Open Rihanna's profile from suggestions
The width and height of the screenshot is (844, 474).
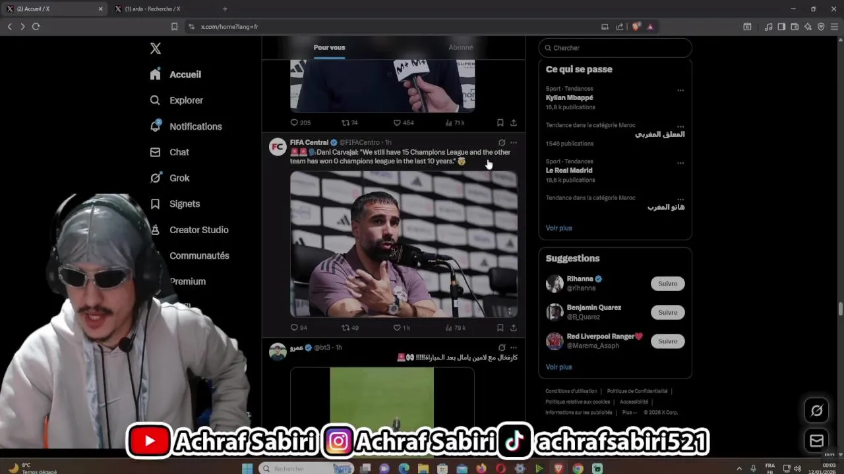(x=580, y=279)
